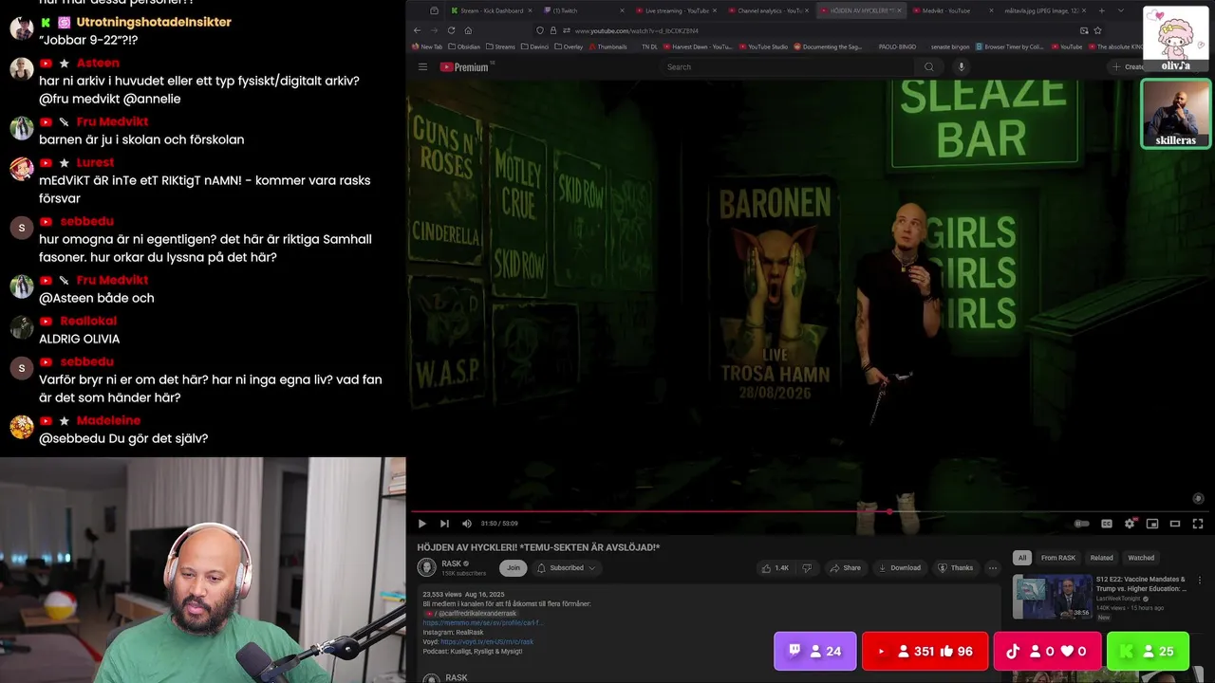Click the Create button

(x=1130, y=66)
